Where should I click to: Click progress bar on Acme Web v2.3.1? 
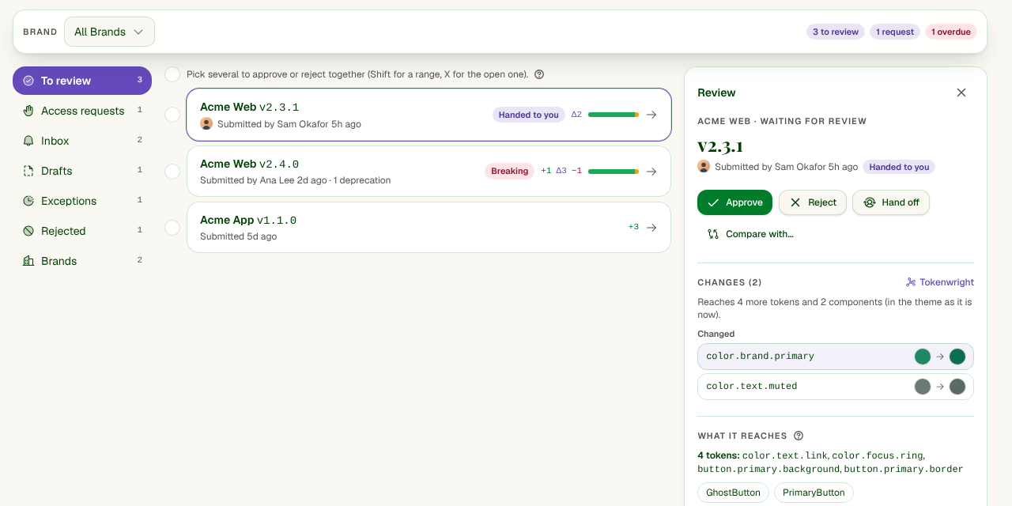614,115
